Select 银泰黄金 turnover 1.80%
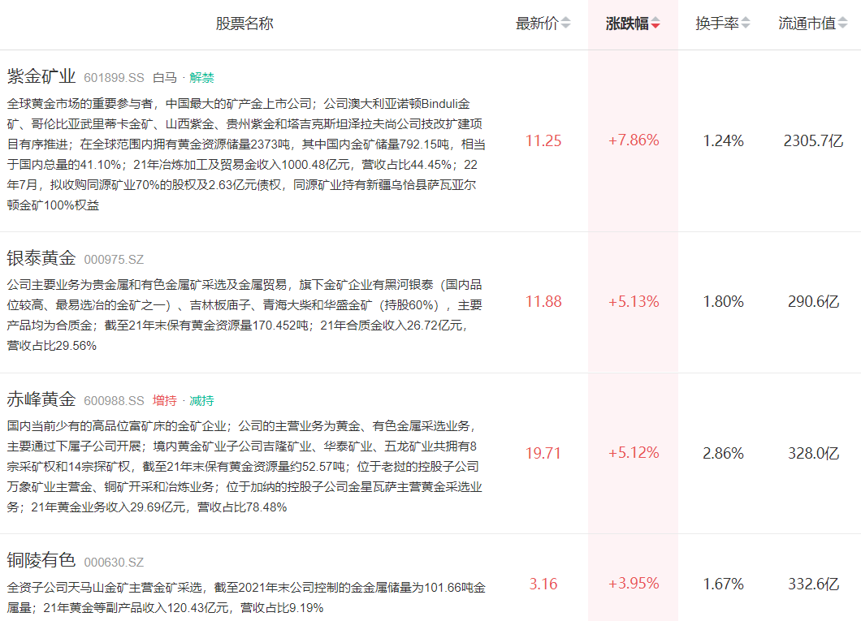This screenshot has height=621, width=861. (x=723, y=302)
